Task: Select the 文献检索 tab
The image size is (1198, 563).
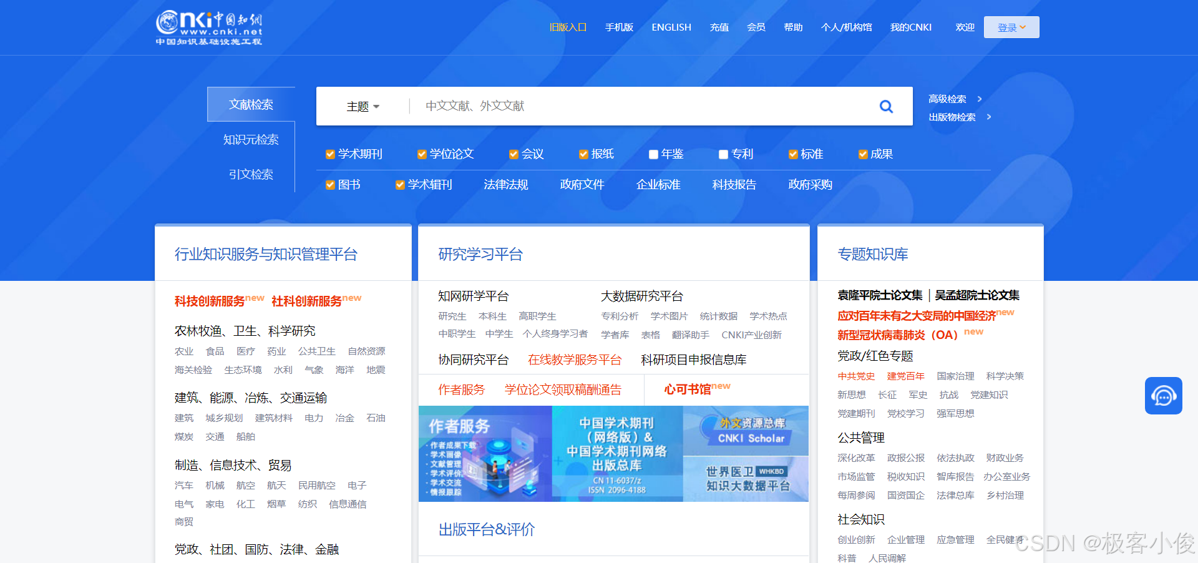Action: click(x=251, y=104)
